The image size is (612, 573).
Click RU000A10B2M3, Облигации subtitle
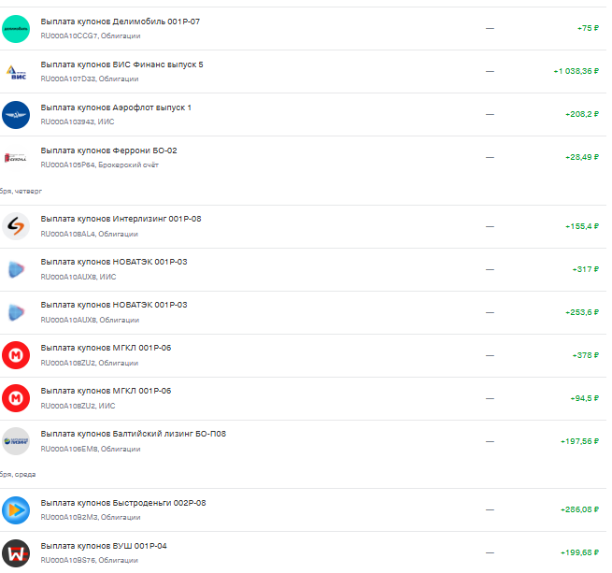91,517
